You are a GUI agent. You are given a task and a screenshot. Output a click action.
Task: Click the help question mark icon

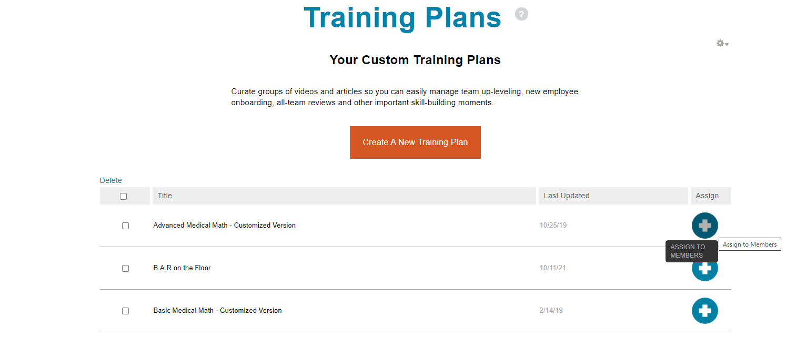[521, 14]
